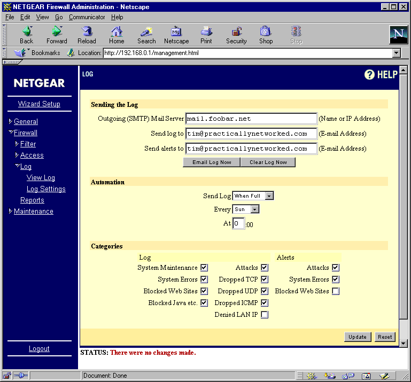The image size is (411, 382).
Task: Open the HELP question mark icon
Action: (x=369, y=75)
